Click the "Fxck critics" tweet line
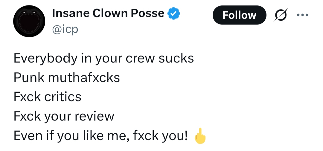The image size is (323, 151). point(47,97)
